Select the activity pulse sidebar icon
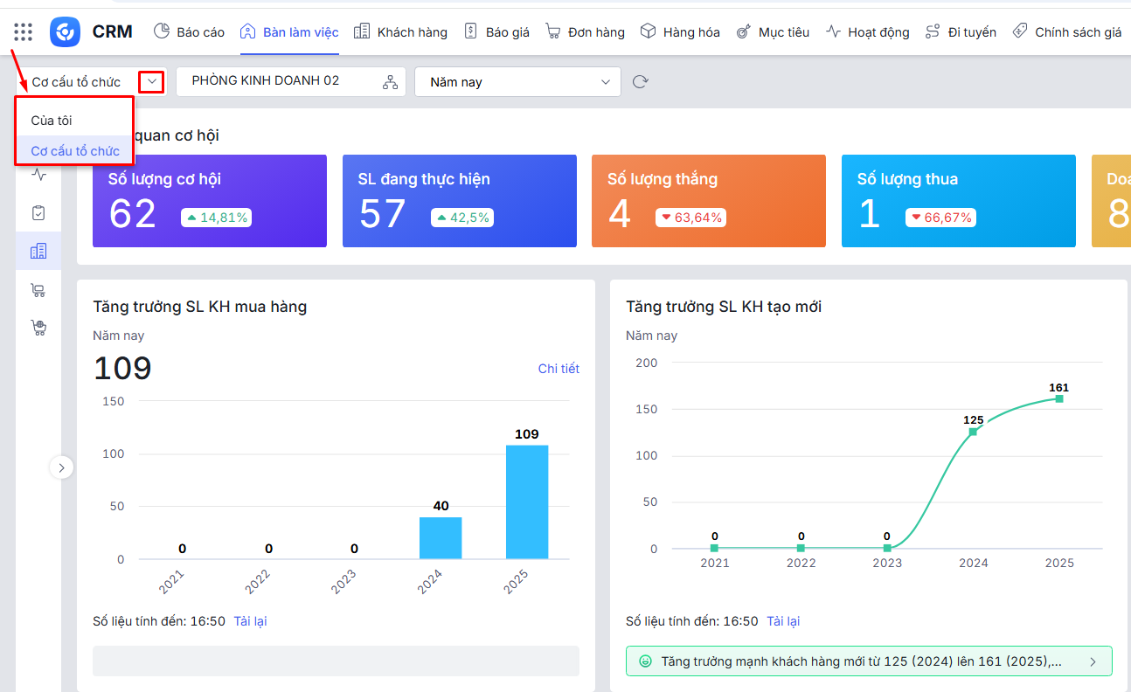 point(38,175)
